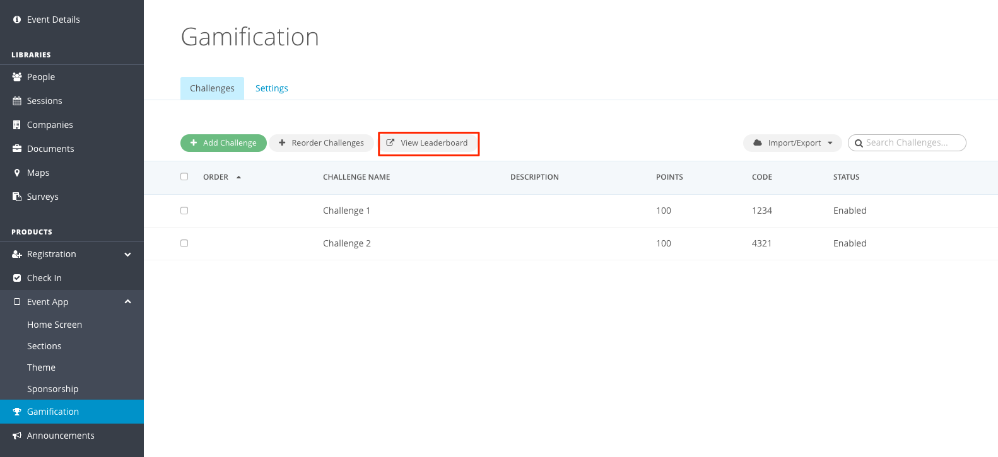The image size is (998, 457).
Task: Click the People icon in sidebar
Action: (17, 77)
